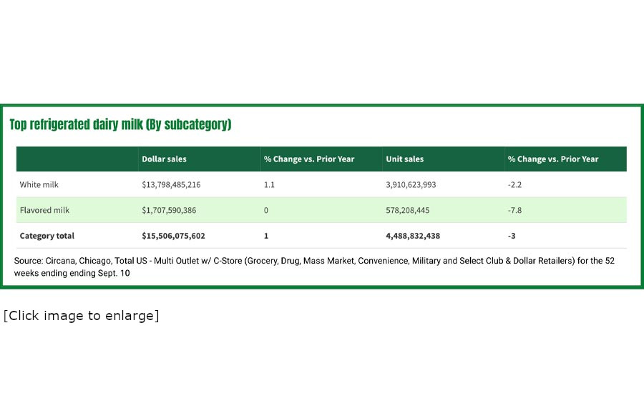This screenshot has height=393, width=644.
Task: Select the Unit sales column header
Action: click(404, 159)
